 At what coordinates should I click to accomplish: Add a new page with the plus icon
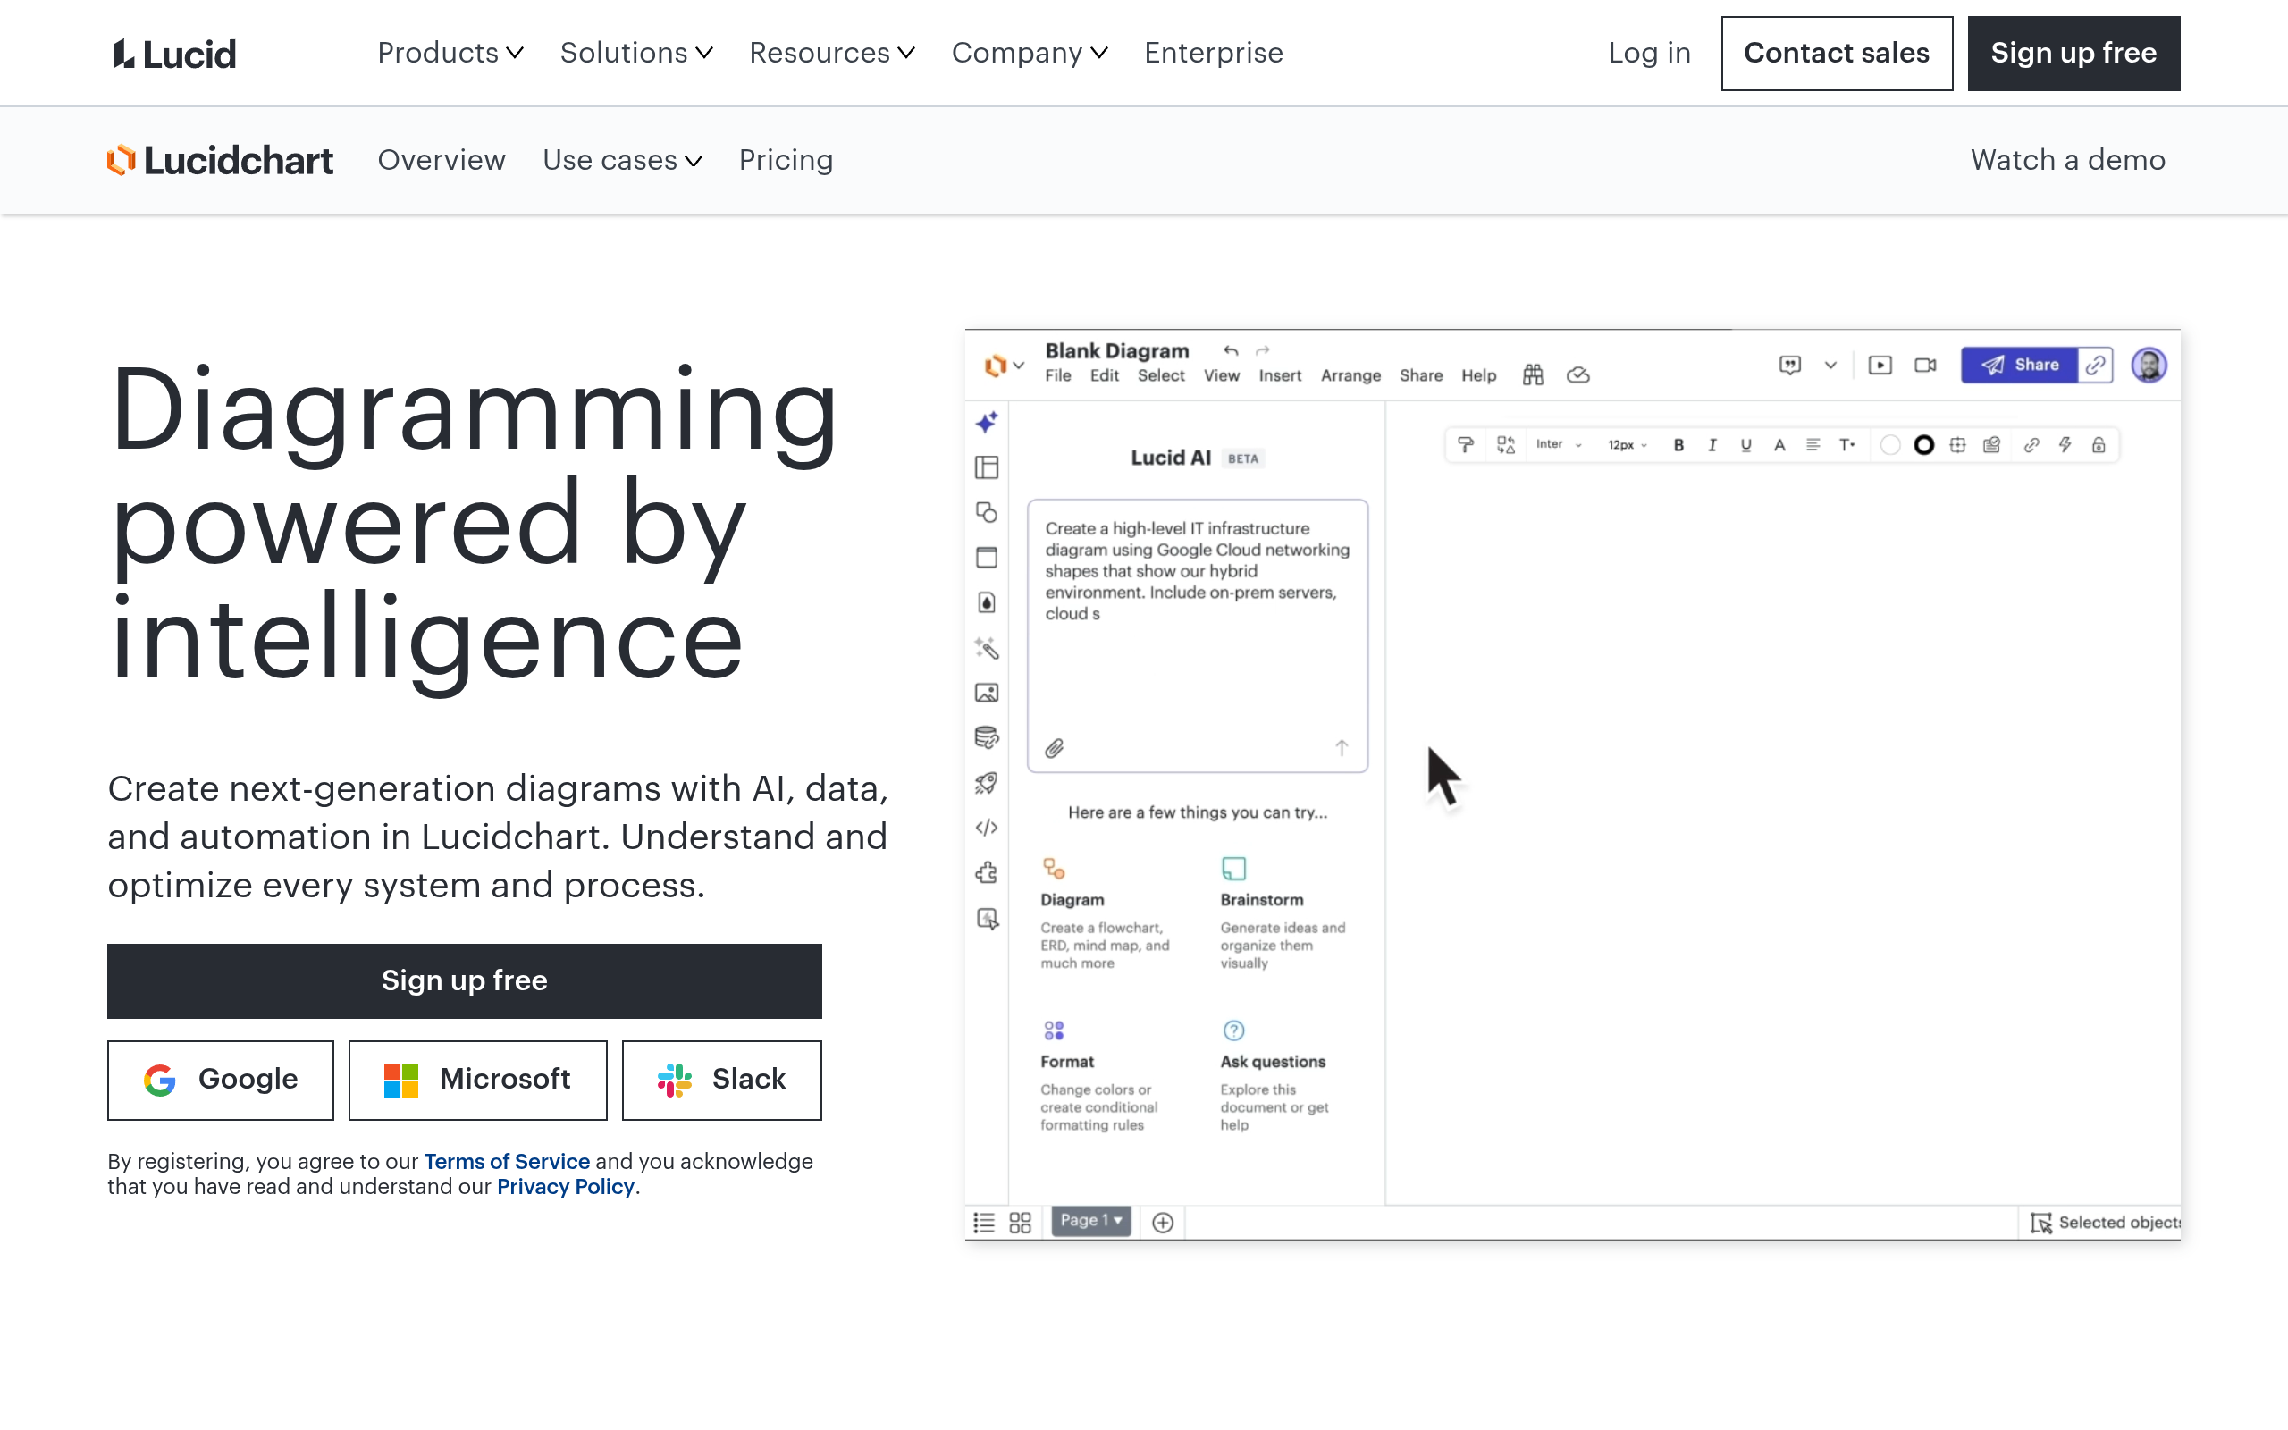click(1163, 1222)
